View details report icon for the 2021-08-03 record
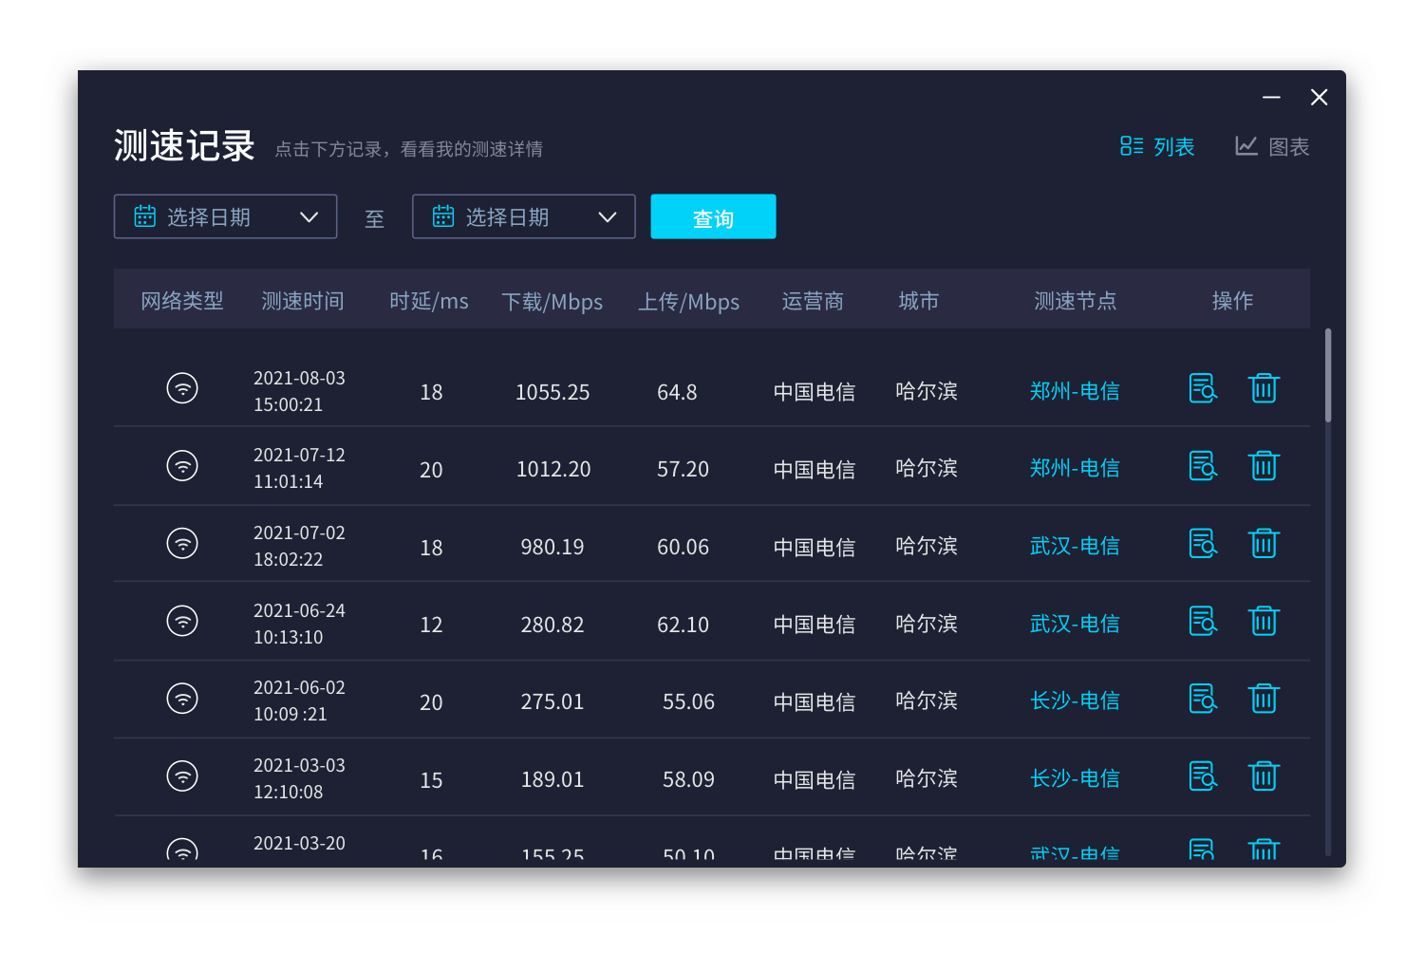Viewport: 1424px width, 953px height. pyautogui.click(x=1202, y=388)
